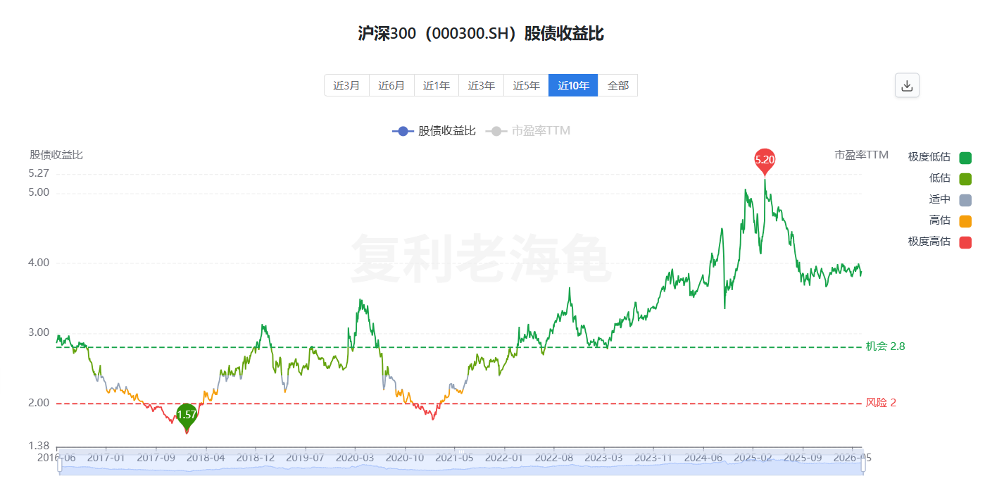The height and width of the screenshot is (500, 985).
Task: Click the 市盈率TTM right axis title
Action: pyautogui.click(x=861, y=155)
